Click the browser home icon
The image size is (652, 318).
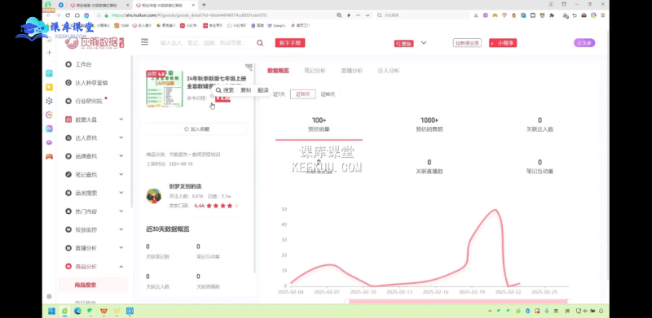[x=77, y=15]
